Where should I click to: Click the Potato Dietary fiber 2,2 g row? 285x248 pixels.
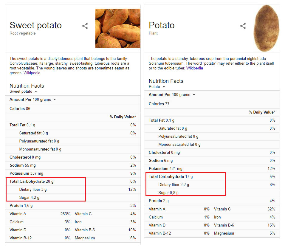[212, 185]
